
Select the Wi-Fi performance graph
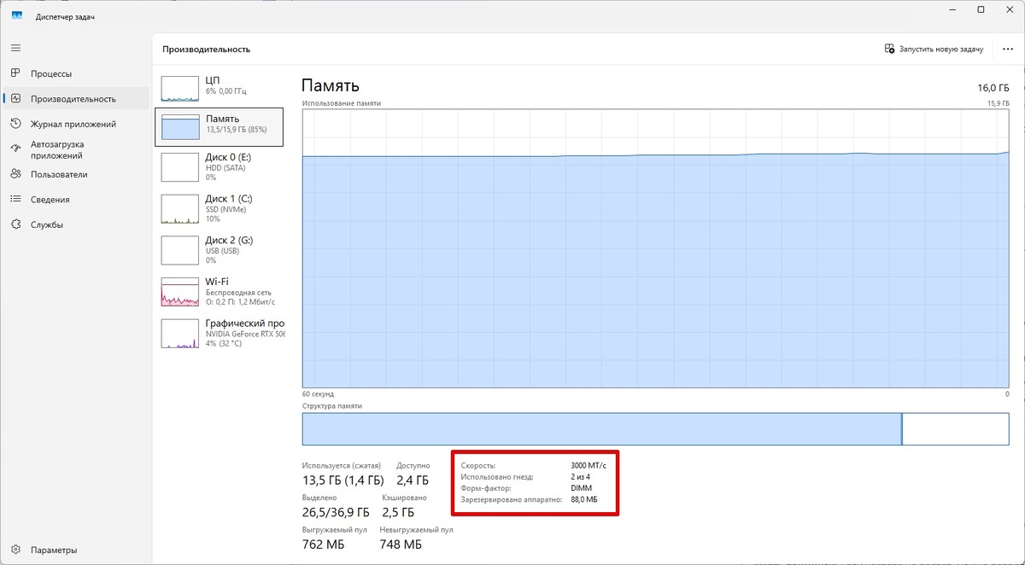click(x=218, y=290)
